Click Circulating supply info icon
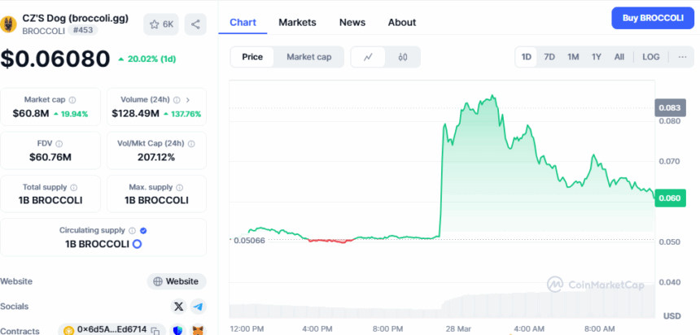The height and width of the screenshot is (335, 700). pos(132,231)
